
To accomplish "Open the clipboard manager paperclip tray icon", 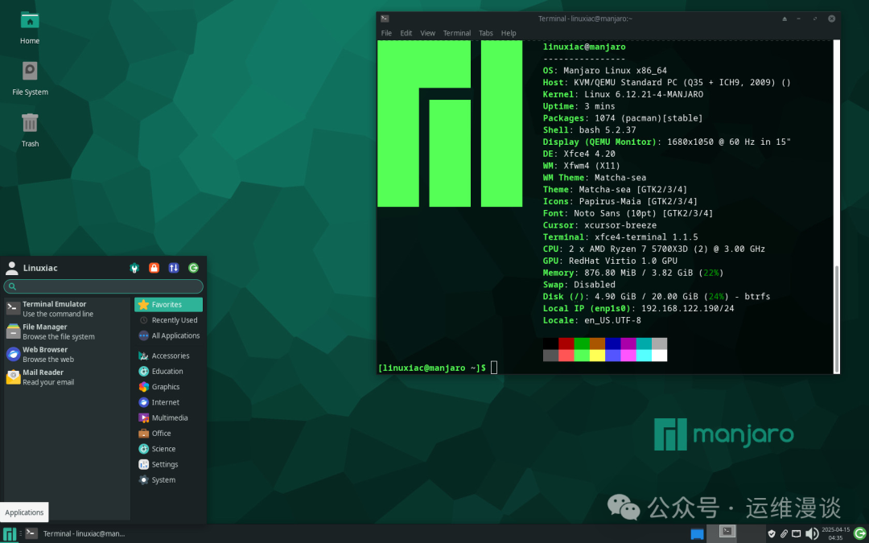I will 783,533.
